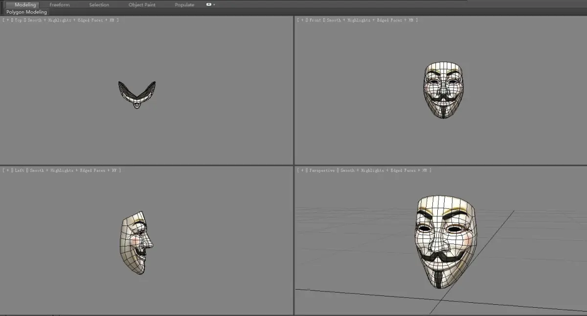
Task: Select the mask profile in Left viewport
Action: click(135, 243)
